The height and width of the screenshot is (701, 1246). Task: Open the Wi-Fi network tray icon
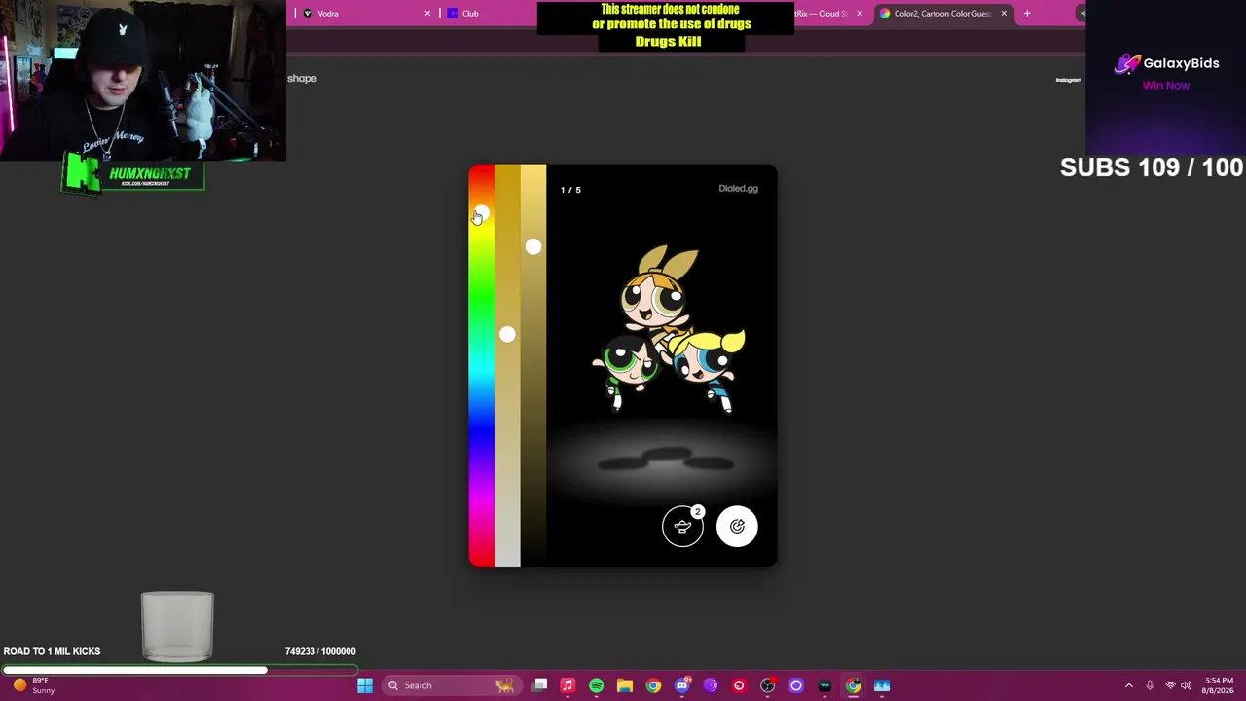tap(1170, 685)
